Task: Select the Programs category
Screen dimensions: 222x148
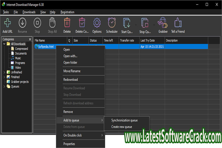Action: (20, 63)
